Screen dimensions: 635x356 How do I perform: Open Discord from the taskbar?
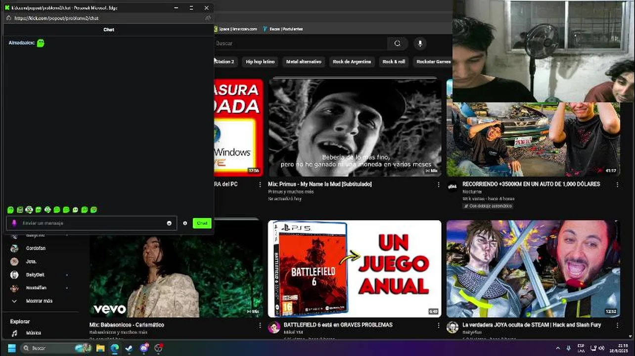pos(144,348)
